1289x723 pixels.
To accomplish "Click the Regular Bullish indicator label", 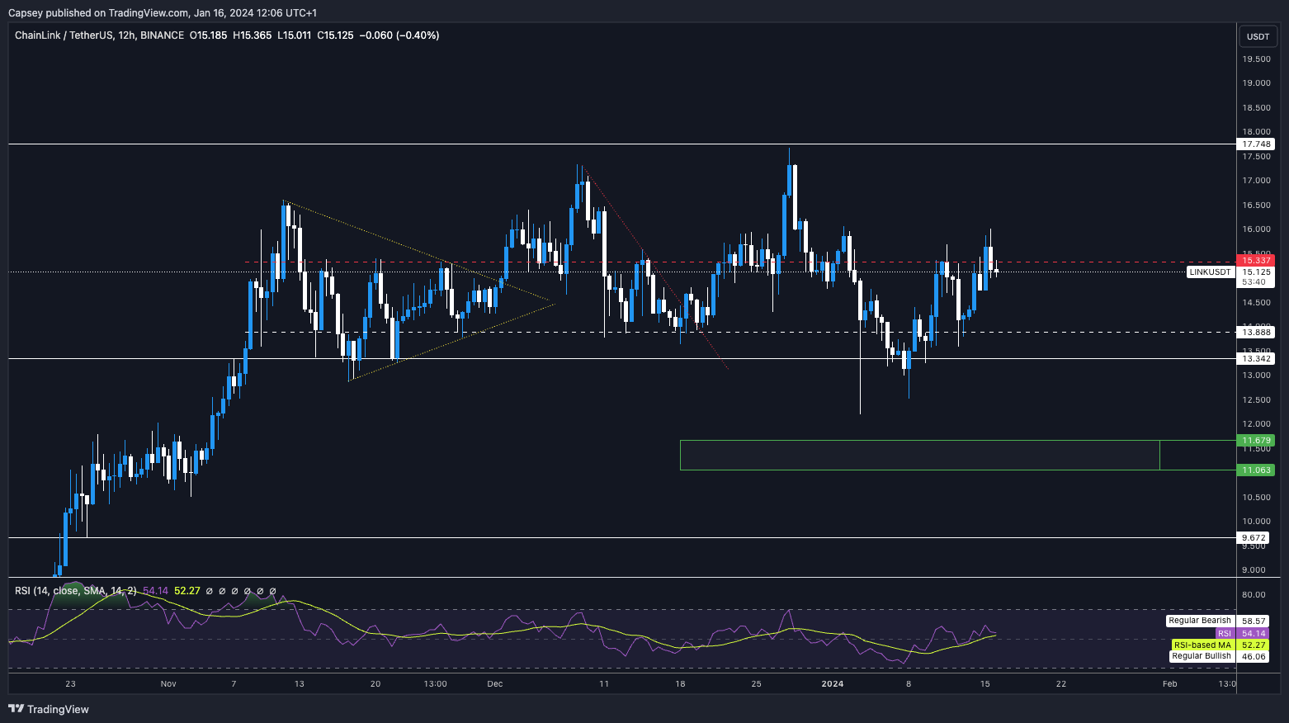I will point(1202,656).
